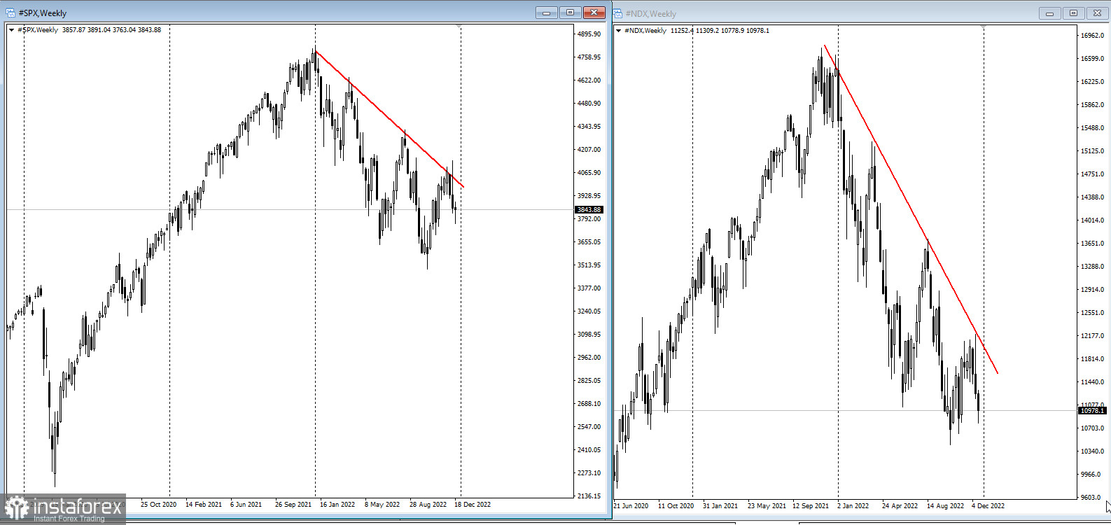Click the 11814.0 price scale label

1092,359
